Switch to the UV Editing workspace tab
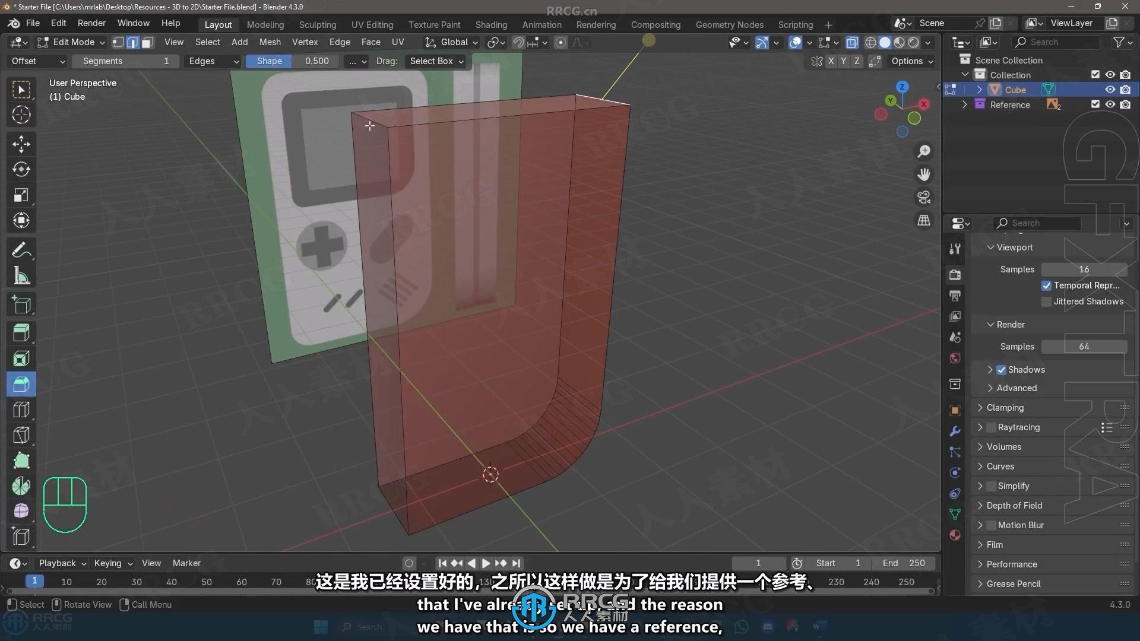 point(372,24)
